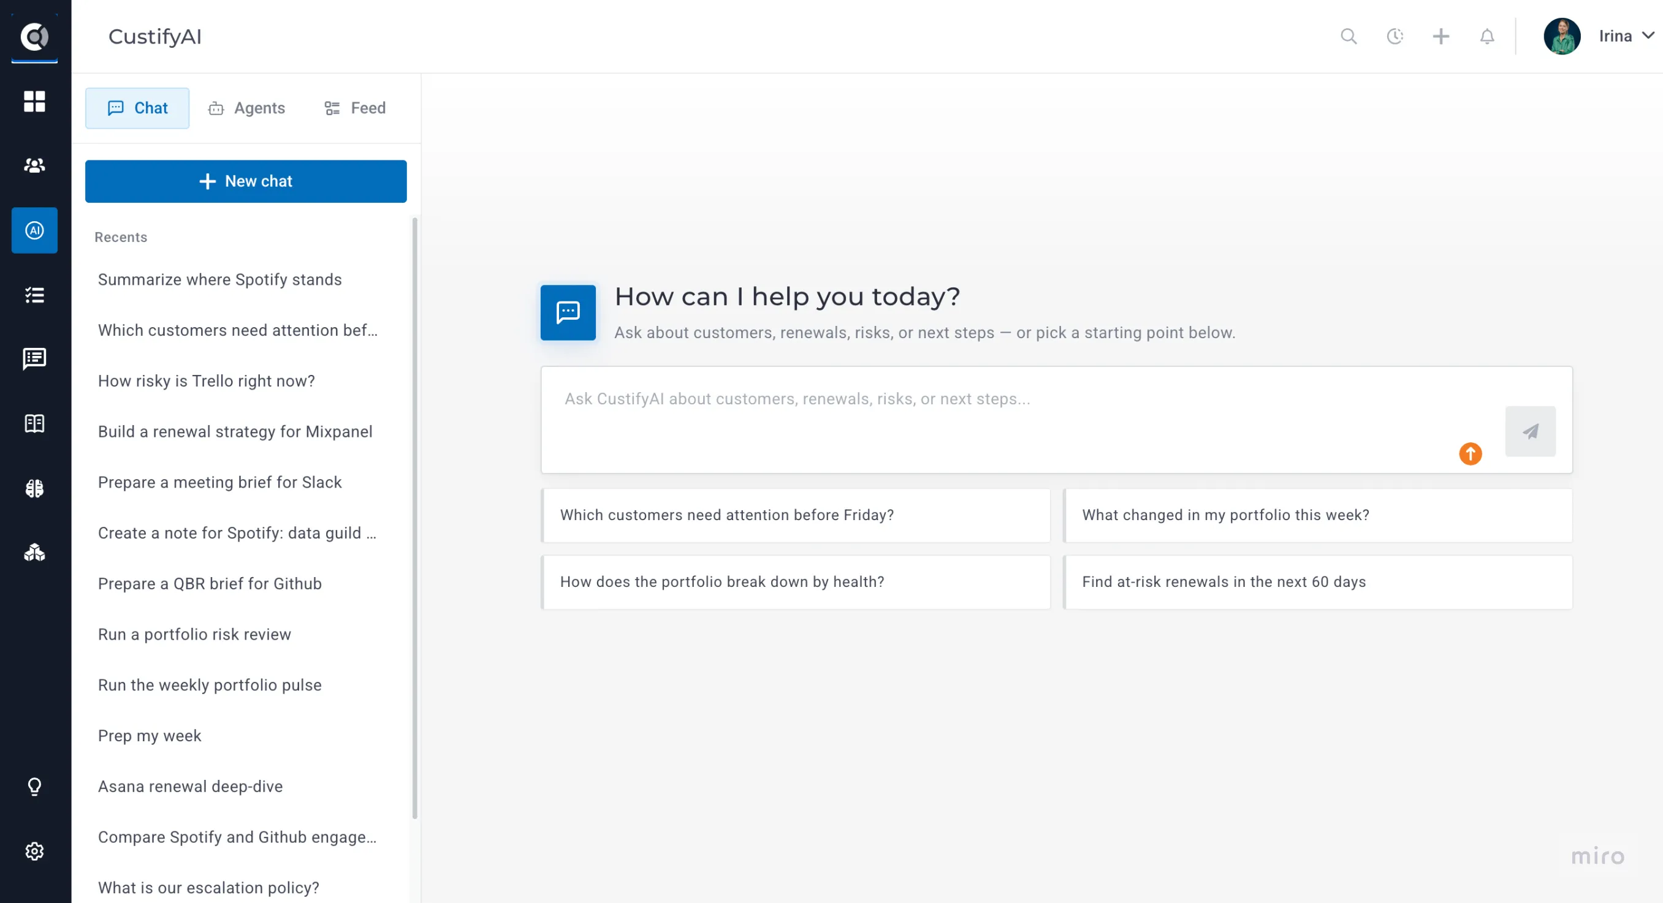The image size is (1663, 903).
Task: Click Irina's profile avatar
Action: tap(1562, 36)
